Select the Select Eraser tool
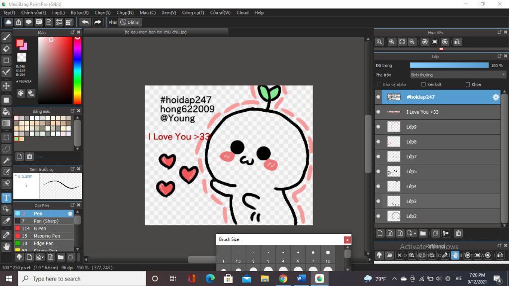Viewport: 509px width, 286px height. pos(6,184)
